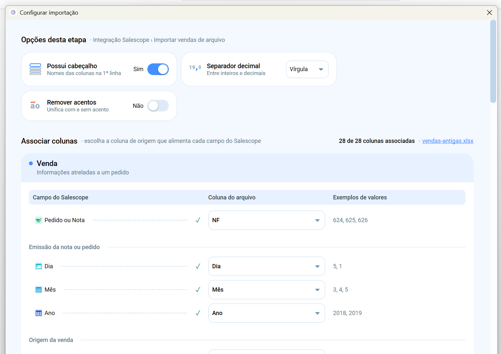Screen dimensions: 501x354
Task: Click the Associar colunas heading
Action: coord(49,141)
